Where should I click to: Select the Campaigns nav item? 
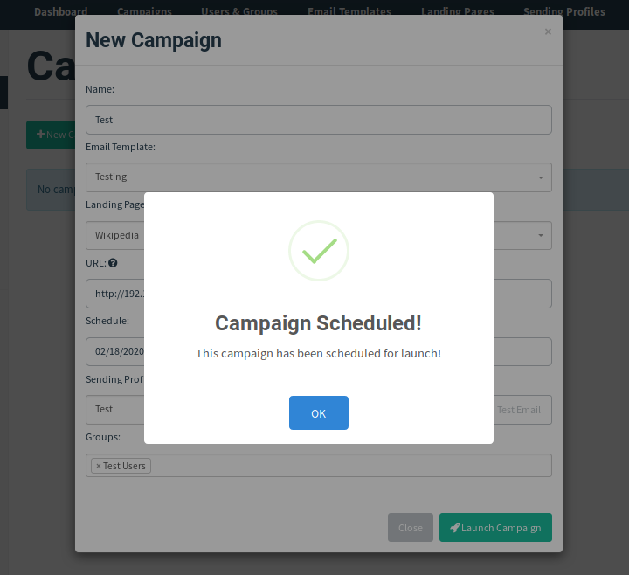coord(144,12)
